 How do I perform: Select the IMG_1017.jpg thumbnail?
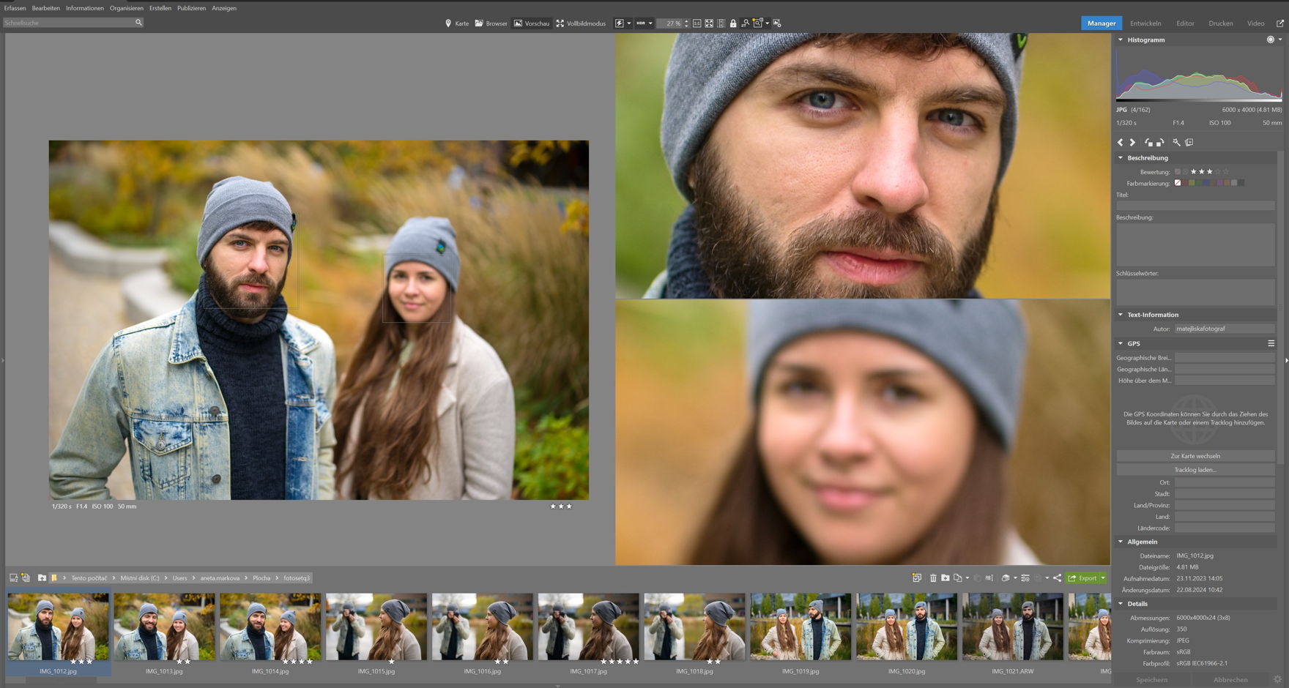pyautogui.click(x=588, y=627)
